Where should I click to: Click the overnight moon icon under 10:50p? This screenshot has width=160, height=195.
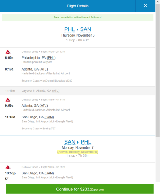[6, 179]
